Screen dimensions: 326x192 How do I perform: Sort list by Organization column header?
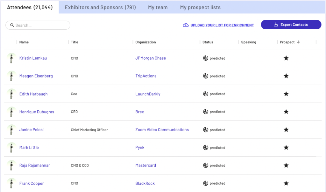[145, 42]
